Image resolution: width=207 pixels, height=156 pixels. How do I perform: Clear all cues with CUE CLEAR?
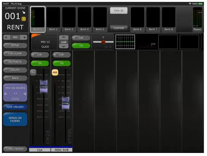coord(15,54)
